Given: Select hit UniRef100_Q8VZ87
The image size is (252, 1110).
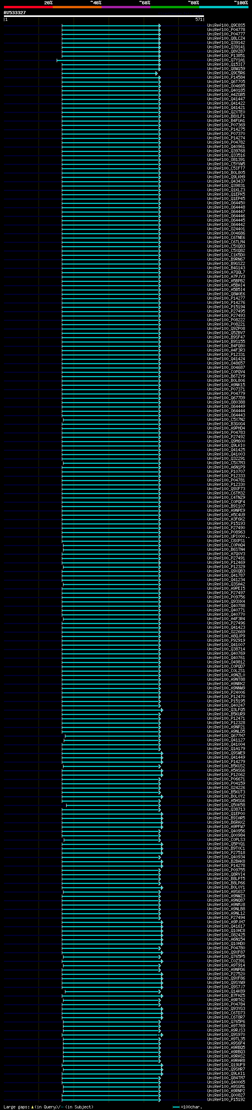Looking at the screenshot, I should click(226, 51).
